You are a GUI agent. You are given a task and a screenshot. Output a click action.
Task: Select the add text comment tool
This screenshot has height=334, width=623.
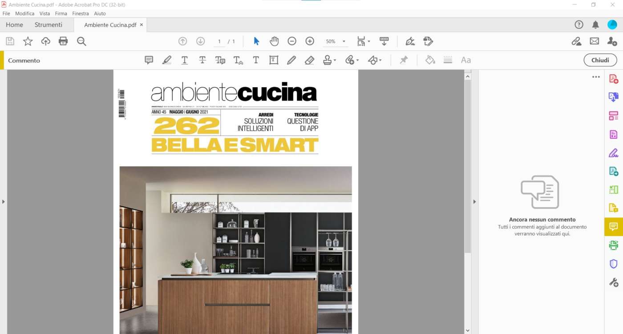[x=256, y=60]
